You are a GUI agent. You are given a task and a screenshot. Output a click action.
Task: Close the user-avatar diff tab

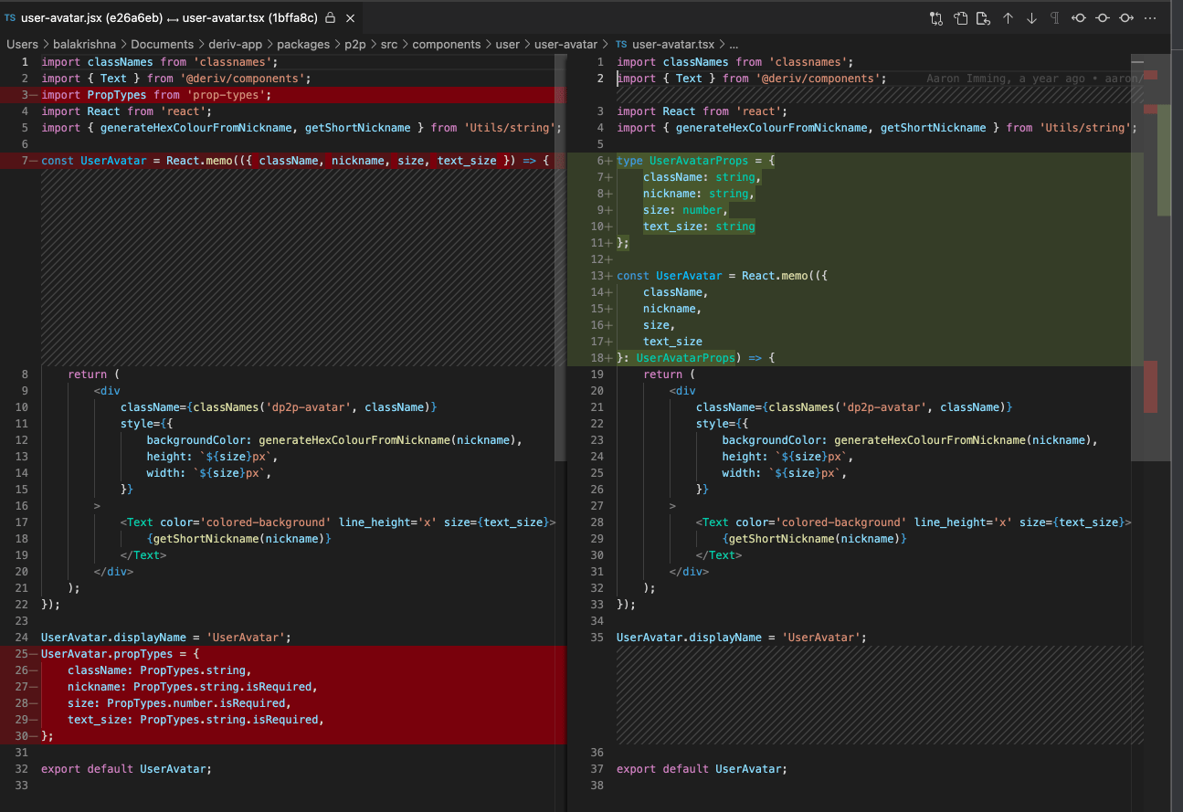(x=349, y=18)
